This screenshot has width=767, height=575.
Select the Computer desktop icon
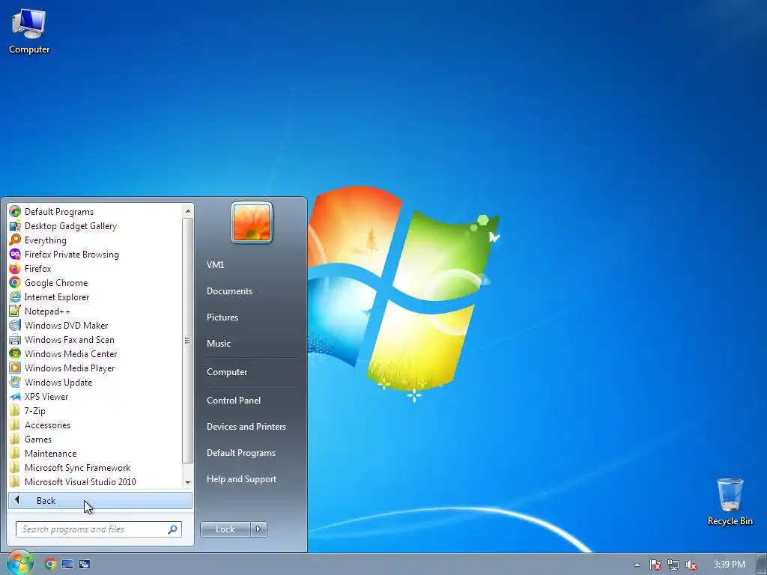coord(29,31)
